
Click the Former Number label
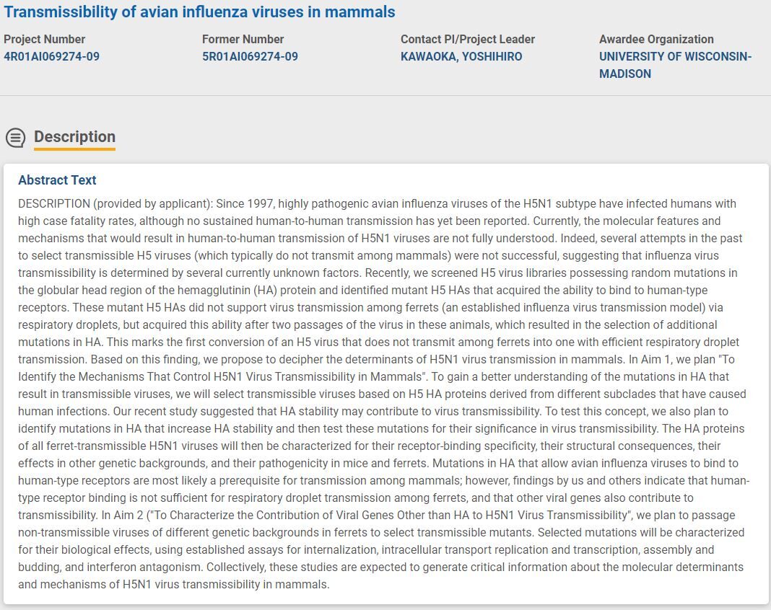tap(243, 39)
